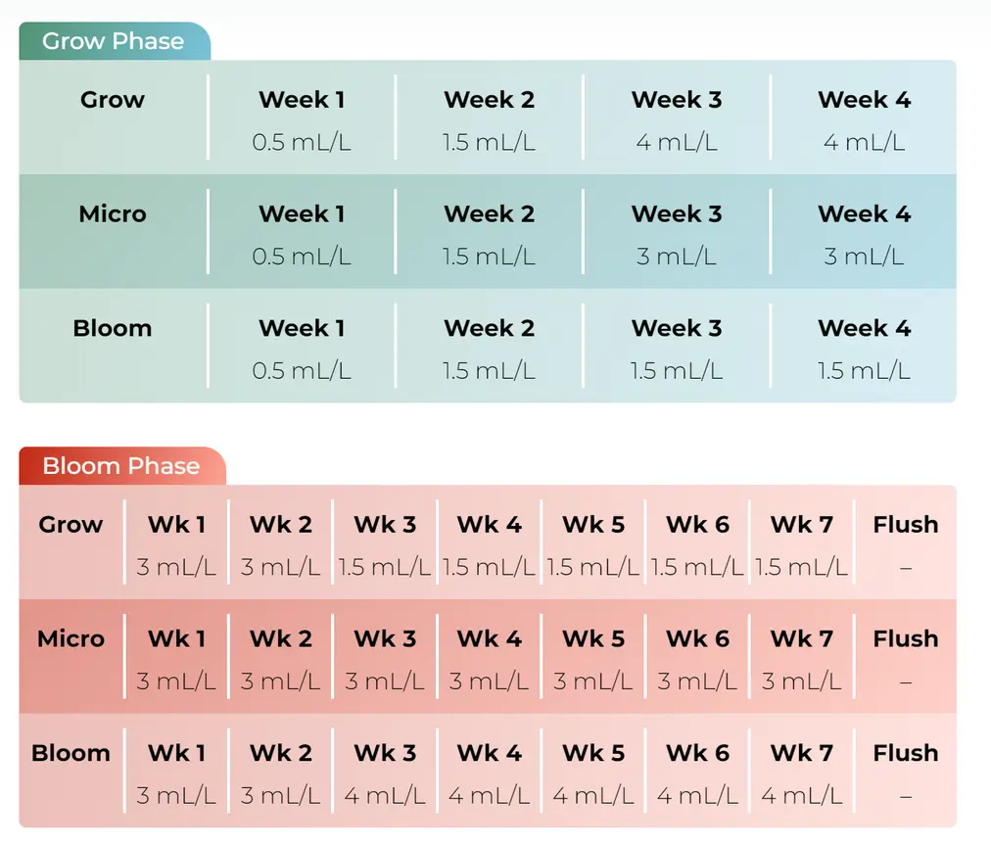991x846 pixels.
Task: Click Wk 7 cell in Bloom Phase Bloom row
Action: [802, 774]
